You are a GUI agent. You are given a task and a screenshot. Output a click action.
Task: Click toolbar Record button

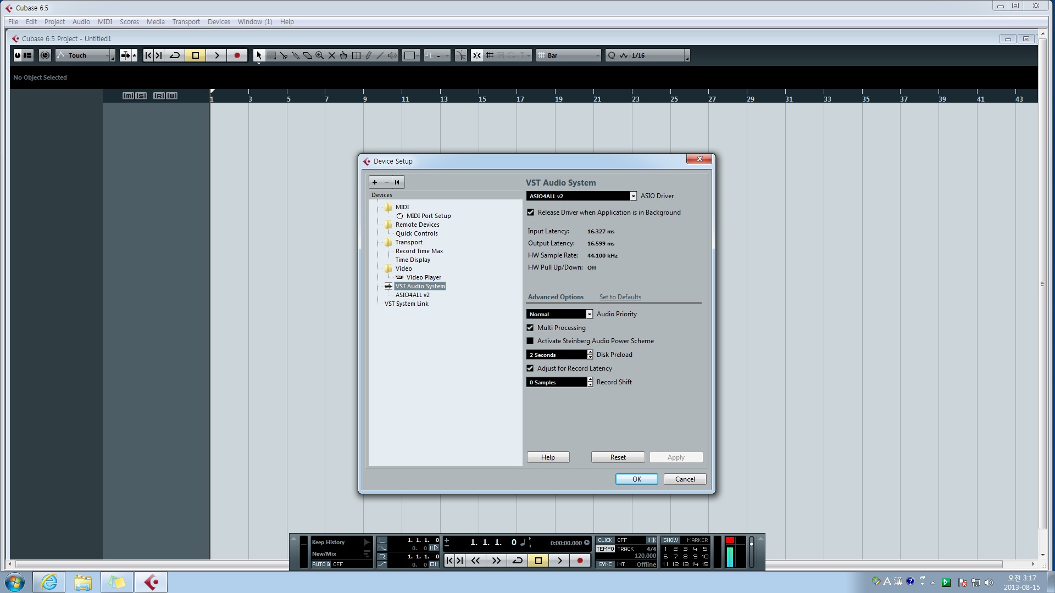(237, 55)
